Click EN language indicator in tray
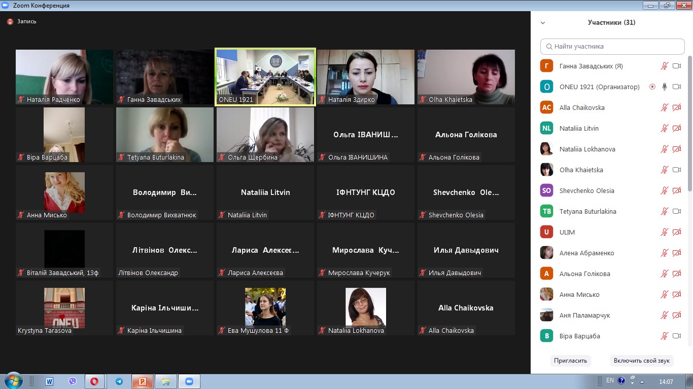Image resolution: width=693 pixels, height=389 pixels. (x=610, y=380)
